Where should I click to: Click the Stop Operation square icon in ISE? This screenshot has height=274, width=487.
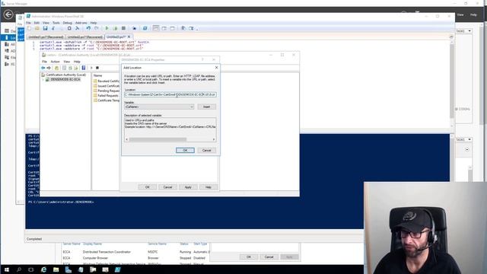pos(123,28)
